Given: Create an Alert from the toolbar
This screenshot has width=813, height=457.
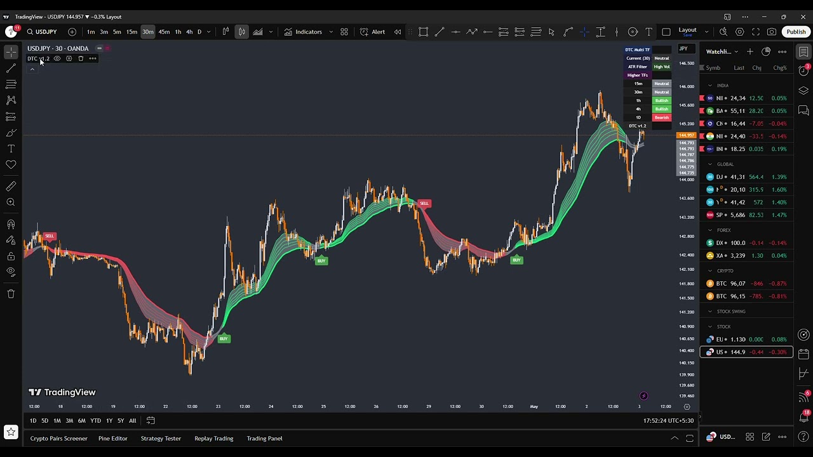Looking at the screenshot, I should point(372,32).
